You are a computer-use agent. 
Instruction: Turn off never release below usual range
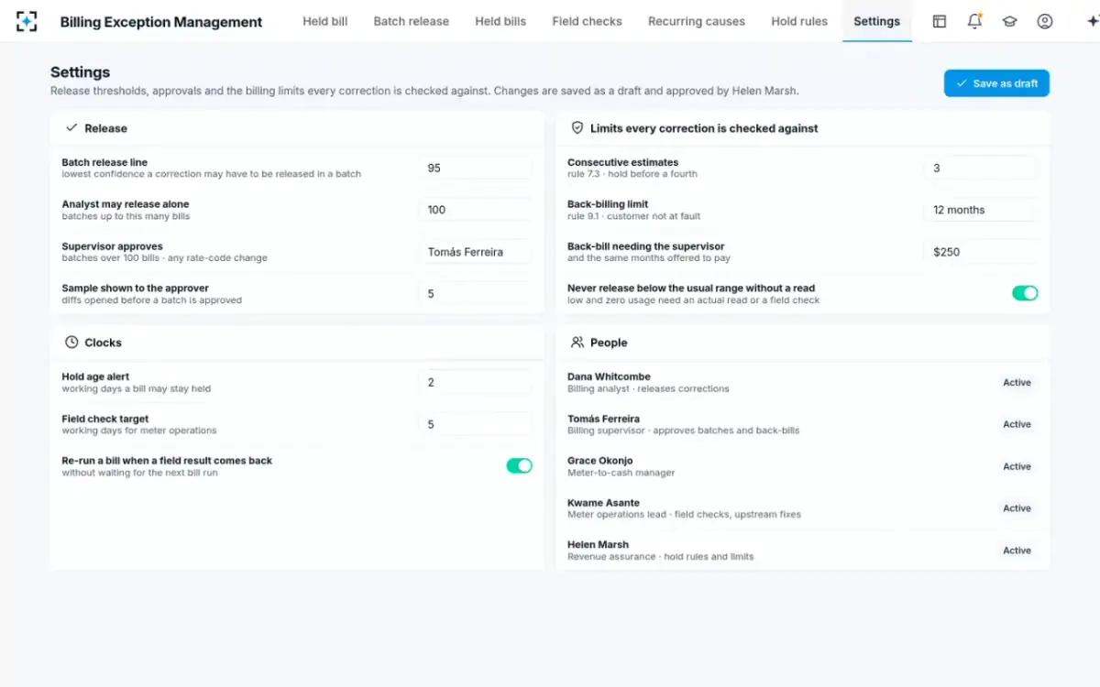coord(1025,293)
